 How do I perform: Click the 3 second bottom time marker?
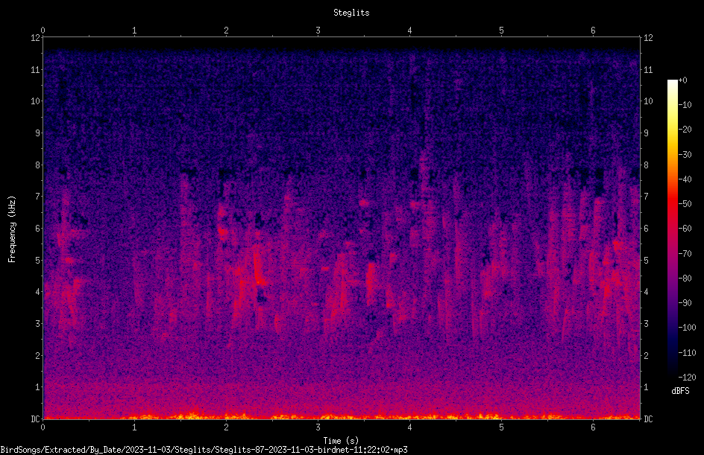pyautogui.click(x=318, y=427)
